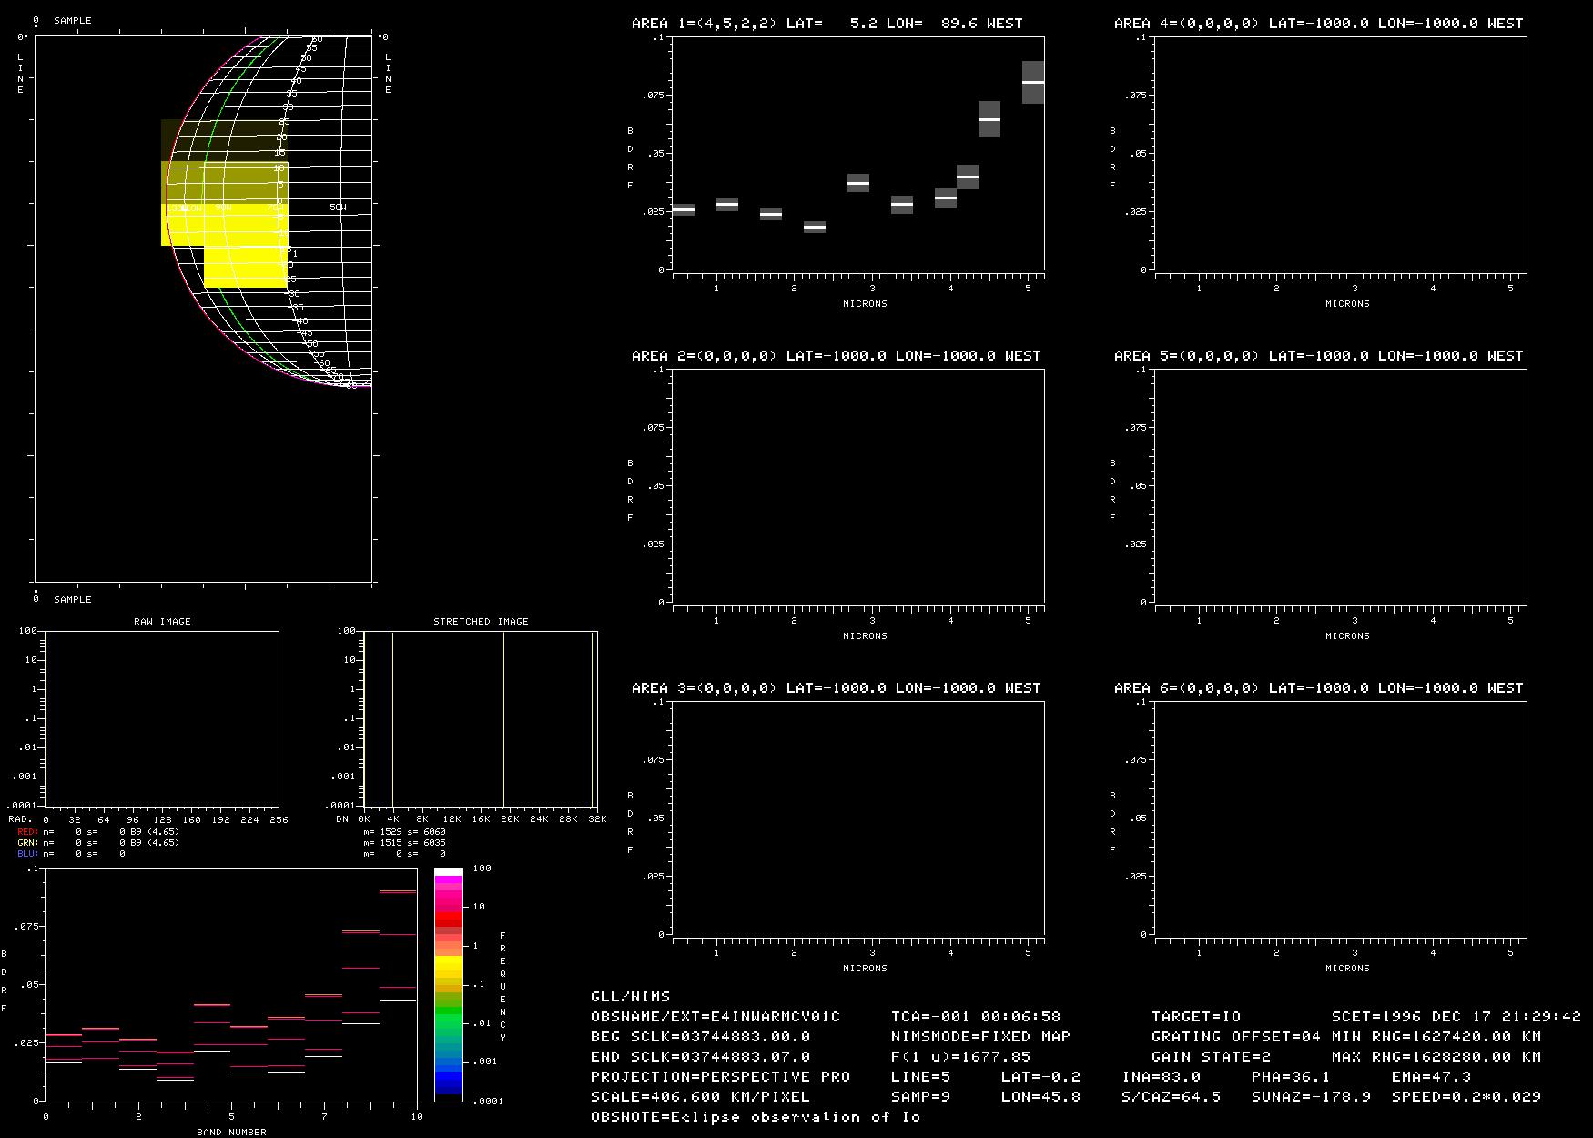Click the RED channel statistics label

click(27, 832)
